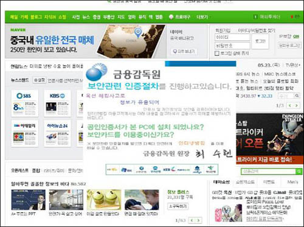Click the green search magnifier button

(299, 172)
